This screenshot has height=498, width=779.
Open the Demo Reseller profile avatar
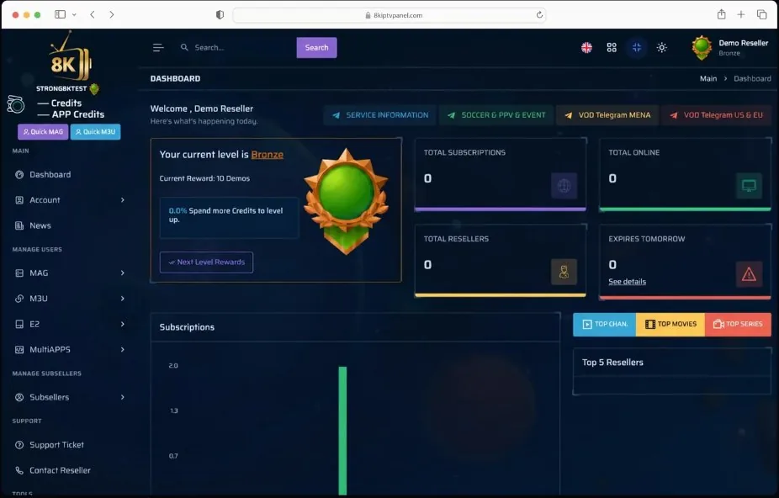tap(702, 48)
